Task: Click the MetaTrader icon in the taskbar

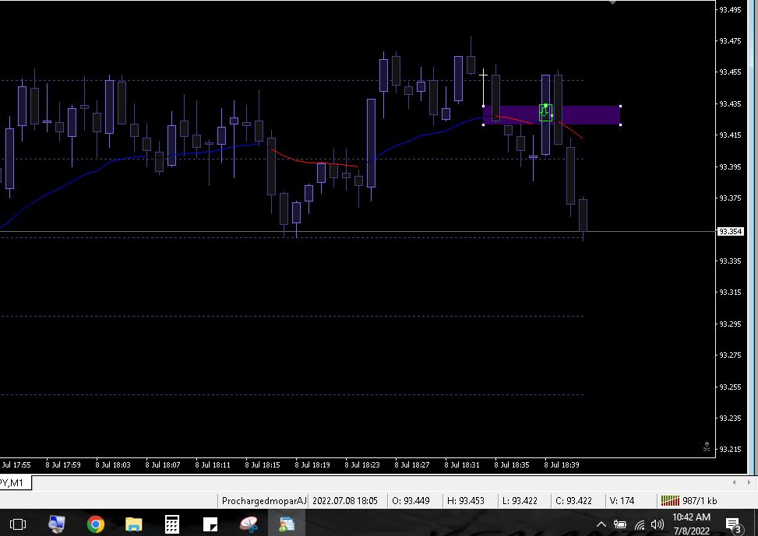Action: pos(287,524)
